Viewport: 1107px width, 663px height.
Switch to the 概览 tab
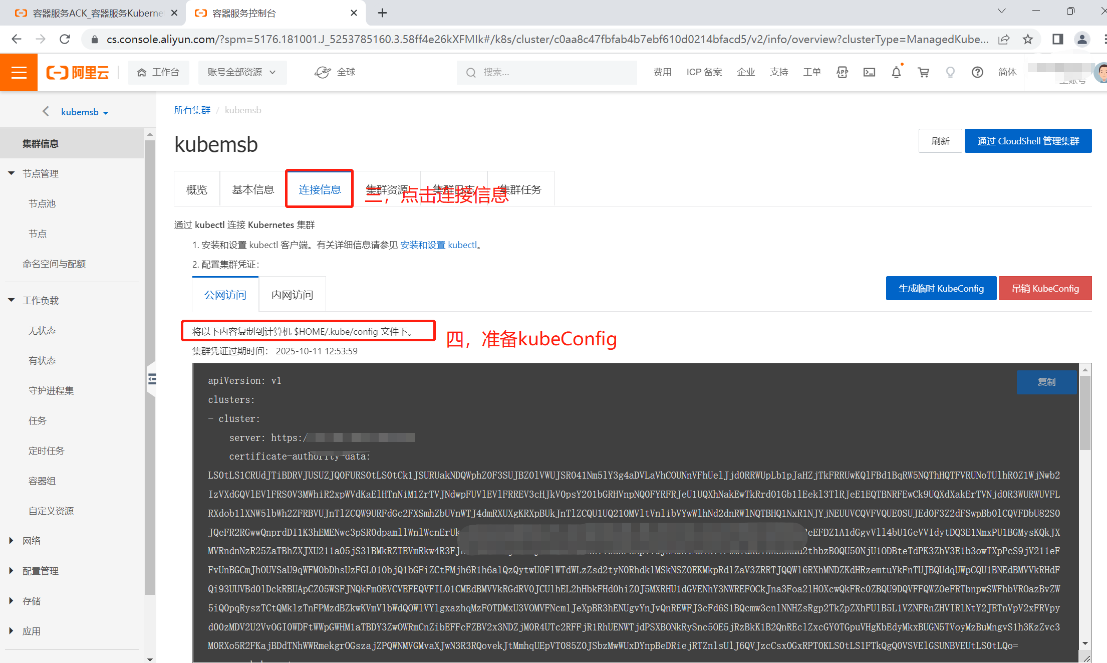point(197,190)
